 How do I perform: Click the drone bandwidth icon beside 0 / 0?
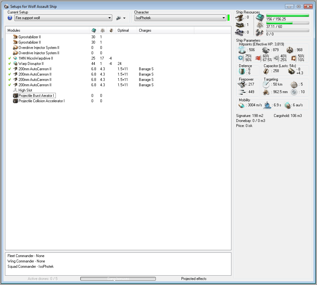coord(259,33)
